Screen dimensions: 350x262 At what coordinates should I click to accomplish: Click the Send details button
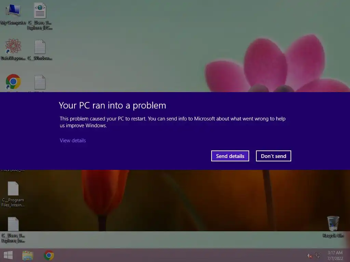(230, 156)
